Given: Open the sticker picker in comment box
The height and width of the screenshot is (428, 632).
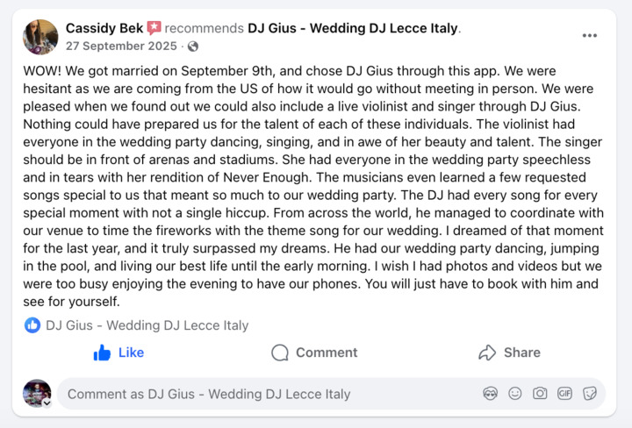Looking at the screenshot, I should 590,394.
